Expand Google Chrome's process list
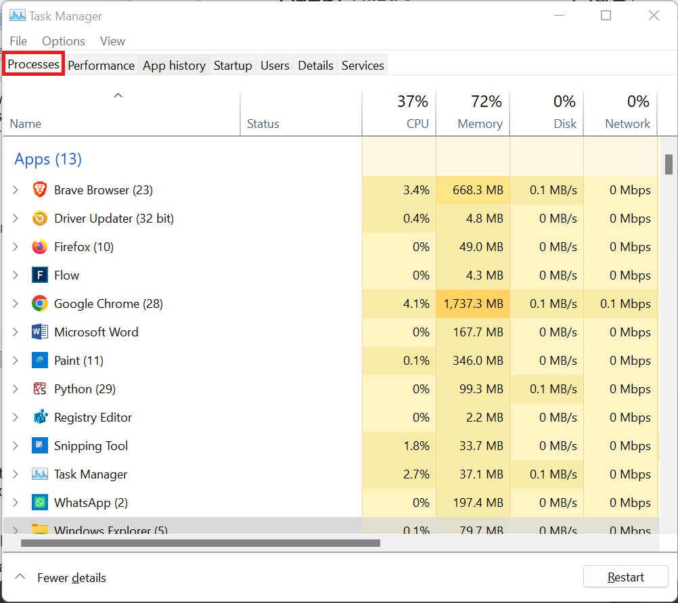 pos(16,304)
